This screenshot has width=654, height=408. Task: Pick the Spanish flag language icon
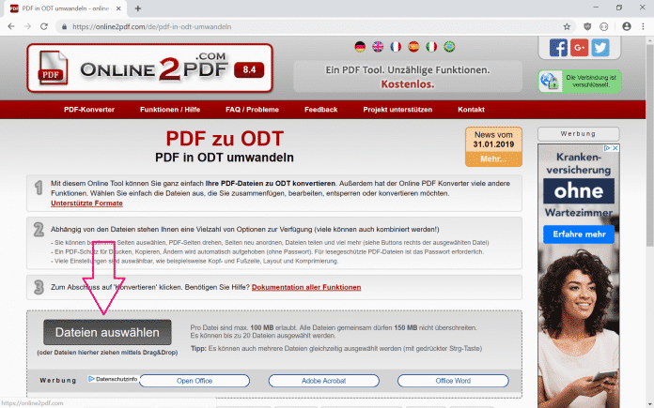(413, 46)
